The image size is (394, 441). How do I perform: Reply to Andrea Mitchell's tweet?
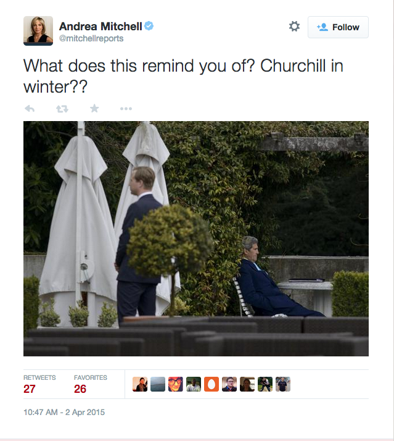(30, 109)
